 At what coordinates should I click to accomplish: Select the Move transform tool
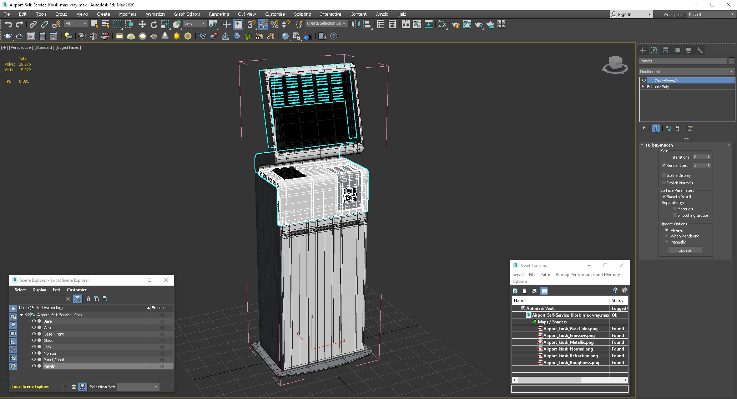142,24
